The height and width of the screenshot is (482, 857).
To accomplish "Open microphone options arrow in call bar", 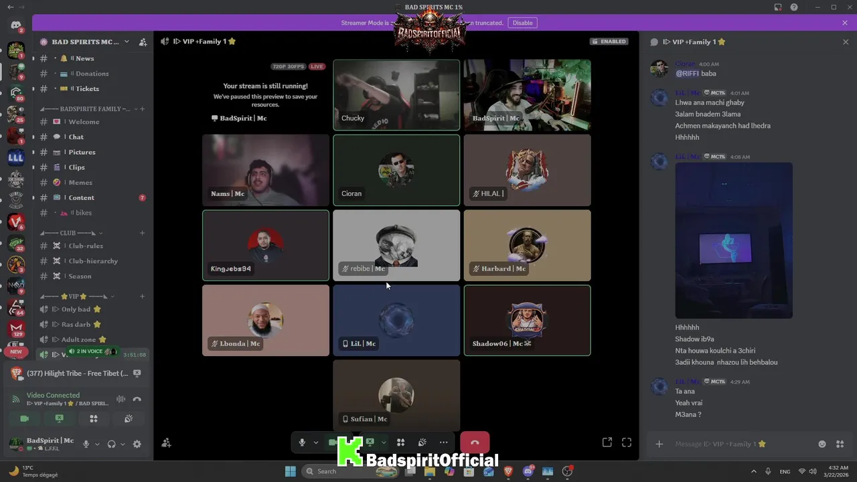I will (316, 443).
